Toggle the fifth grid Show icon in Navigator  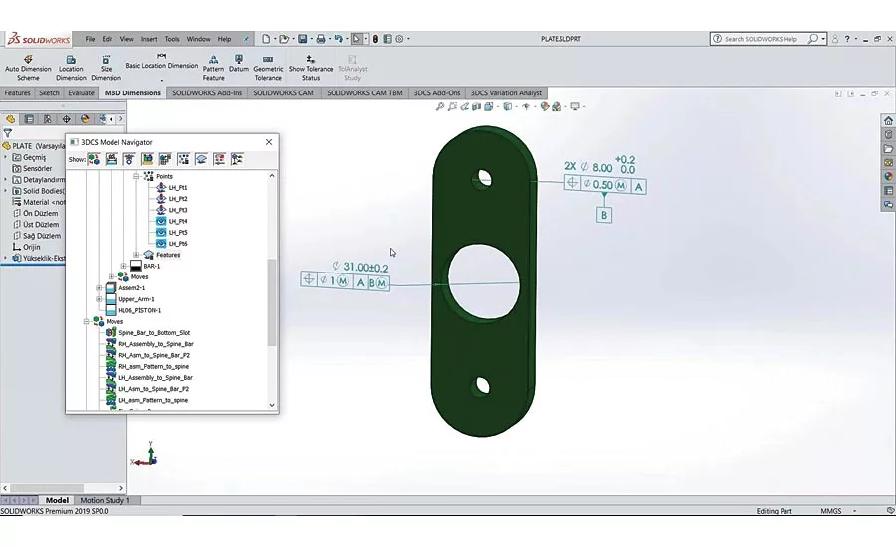click(165, 159)
